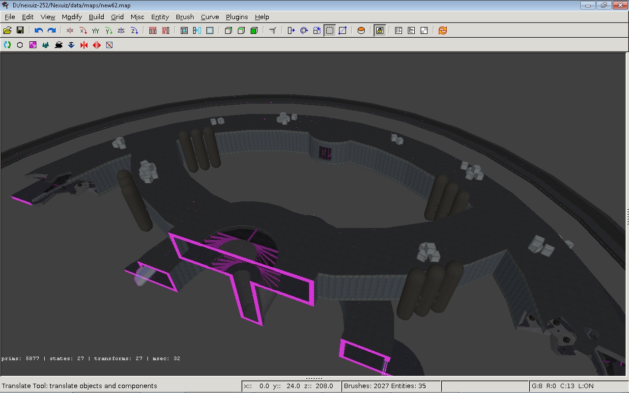629x393 pixels.
Task: Click the x y z coordinates status field
Action: point(291,386)
